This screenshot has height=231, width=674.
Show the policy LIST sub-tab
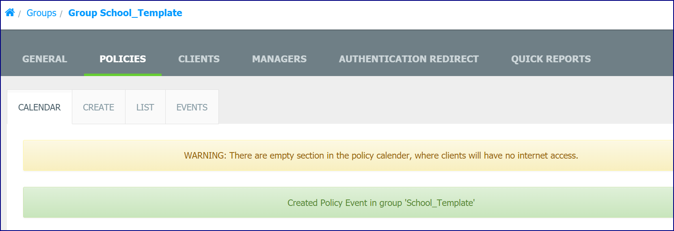pyautogui.click(x=145, y=107)
